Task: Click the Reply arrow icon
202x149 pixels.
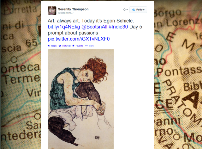Action: 49,46
